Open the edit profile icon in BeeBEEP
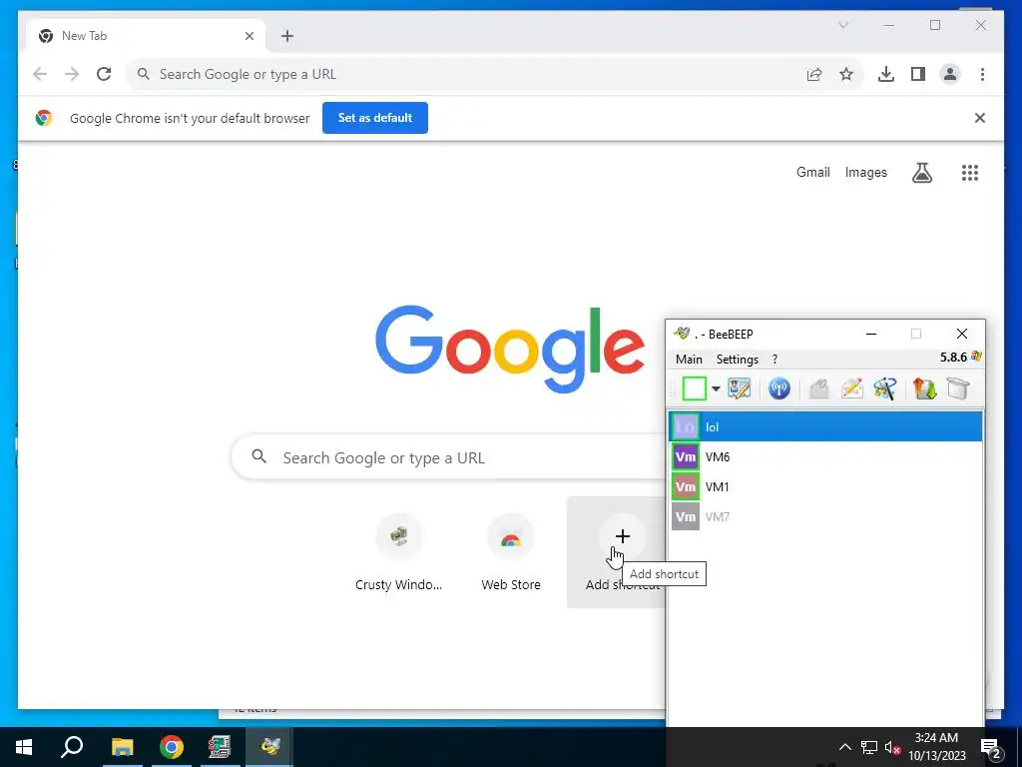The height and width of the screenshot is (767, 1022). point(740,388)
